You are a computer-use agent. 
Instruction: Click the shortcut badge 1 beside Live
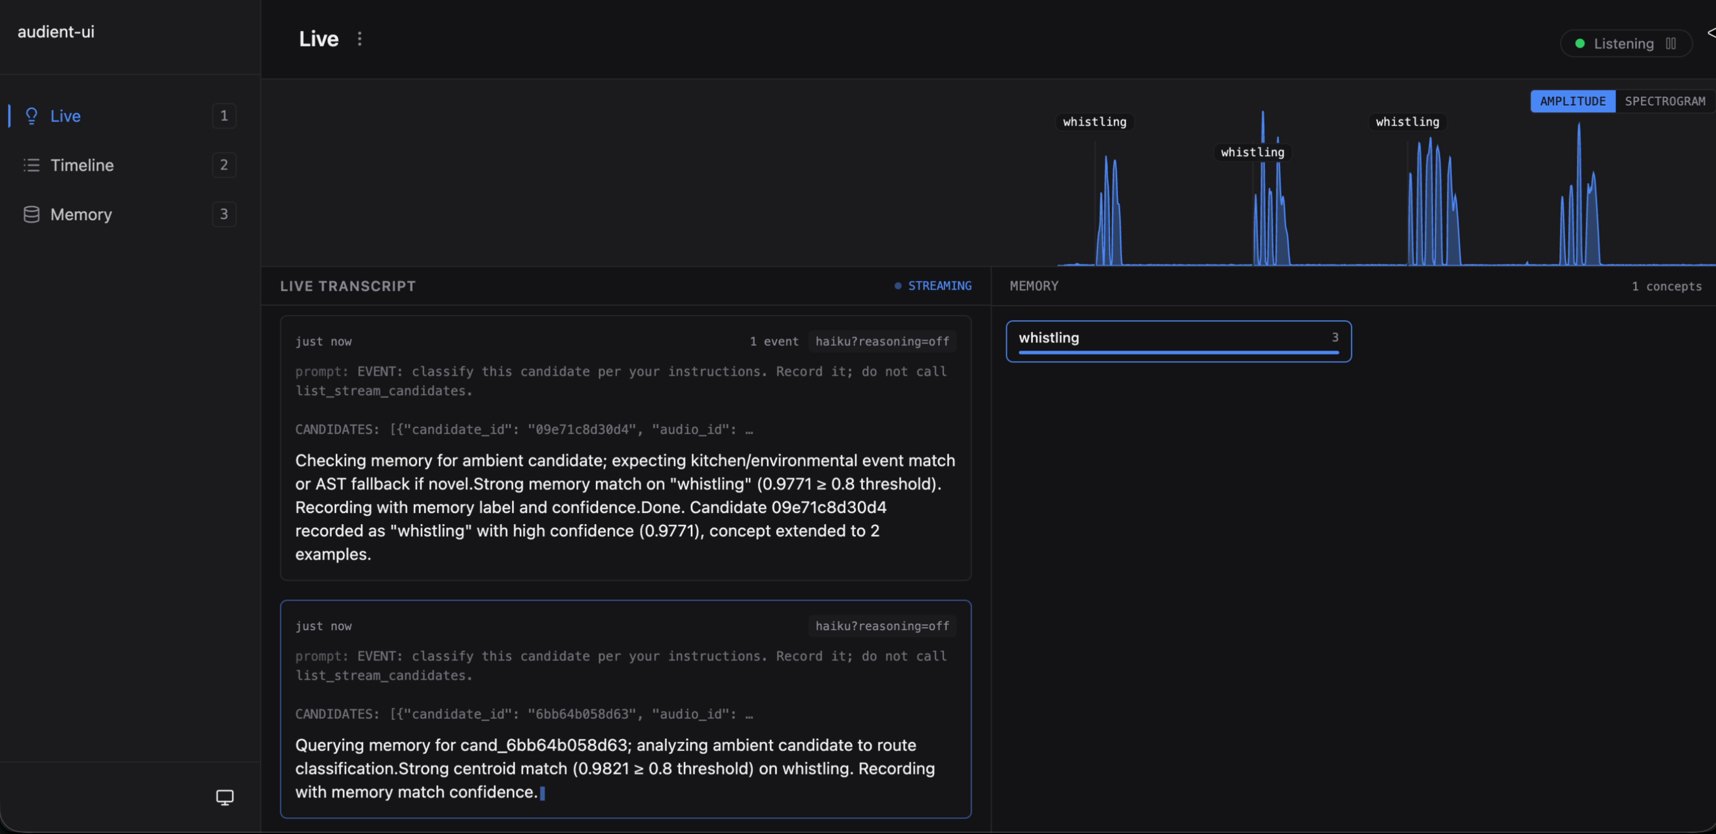pyautogui.click(x=224, y=116)
